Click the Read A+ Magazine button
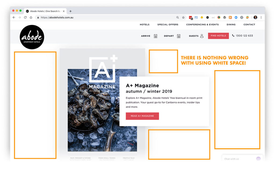The width and height of the screenshot is (275, 176). [x=142, y=116]
